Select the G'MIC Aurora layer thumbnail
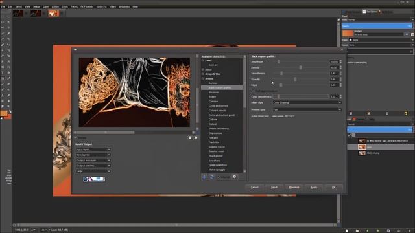Viewport: 415px width, 233px height. coord(362,141)
